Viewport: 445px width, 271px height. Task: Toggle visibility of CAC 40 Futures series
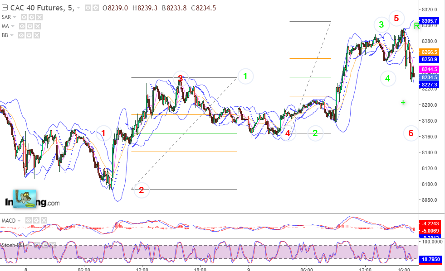[88, 8]
